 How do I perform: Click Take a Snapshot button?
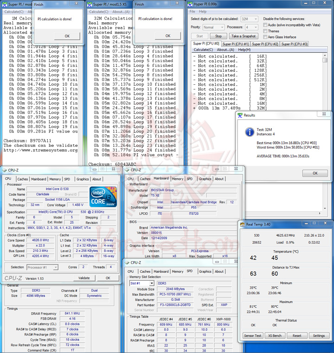[x=244, y=36]
